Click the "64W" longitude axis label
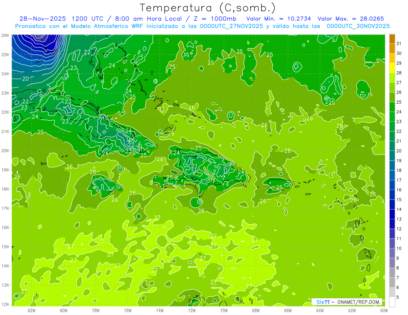The width and height of the screenshot is (408, 315). (320, 310)
